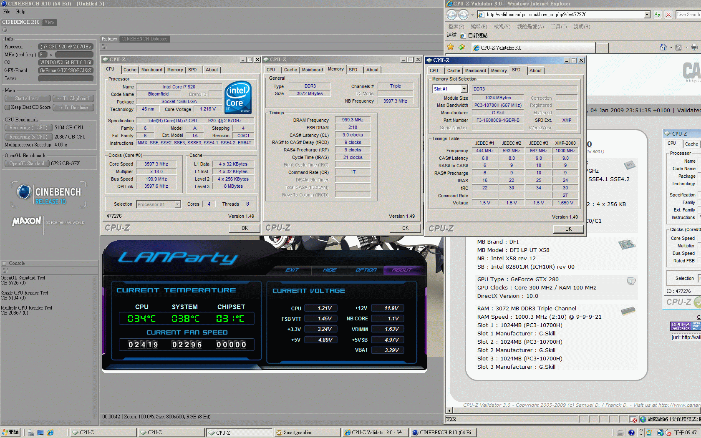Open Processor selection dropdown in CPU-Z
701x438 pixels.
(x=177, y=204)
